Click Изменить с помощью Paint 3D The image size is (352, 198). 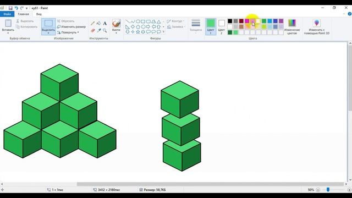click(x=317, y=26)
